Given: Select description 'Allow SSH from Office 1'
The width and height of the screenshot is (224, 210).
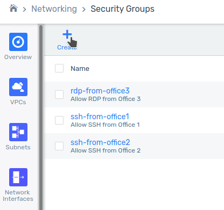Looking at the screenshot, I should 105,125.
